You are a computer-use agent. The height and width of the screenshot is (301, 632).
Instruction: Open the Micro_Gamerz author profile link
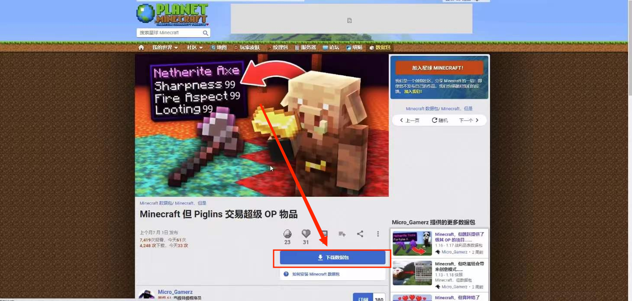pos(175,292)
